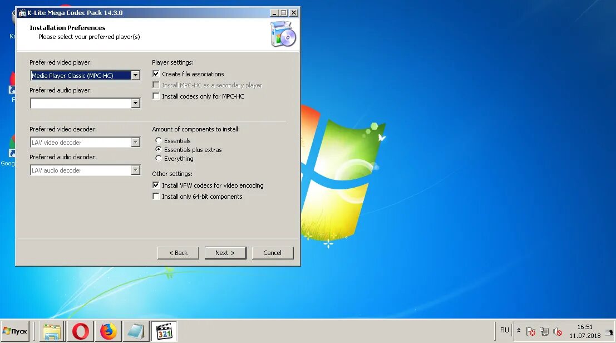The image size is (616, 343).
Task: Open the notepad icon in taskbar
Action: click(x=136, y=331)
